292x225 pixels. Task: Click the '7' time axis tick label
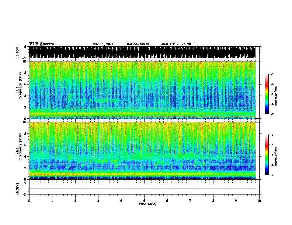pyautogui.click(x=190, y=201)
